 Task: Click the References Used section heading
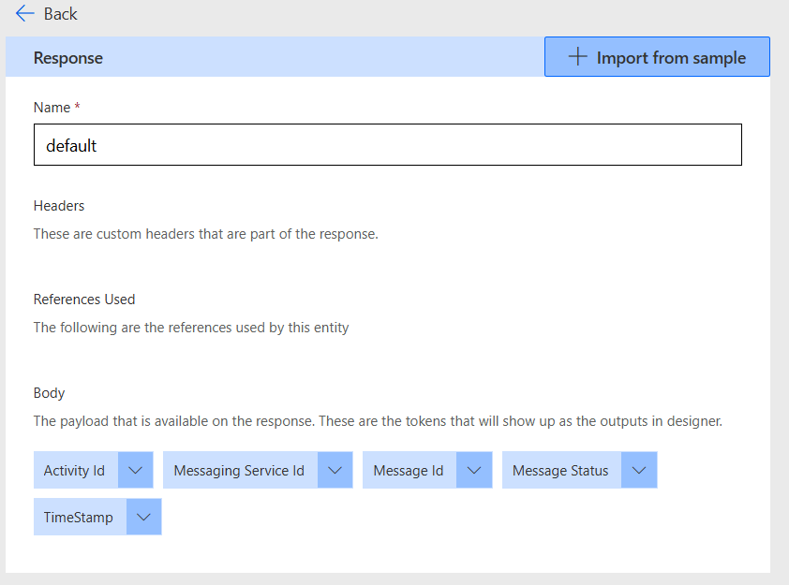tap(84, 300)
